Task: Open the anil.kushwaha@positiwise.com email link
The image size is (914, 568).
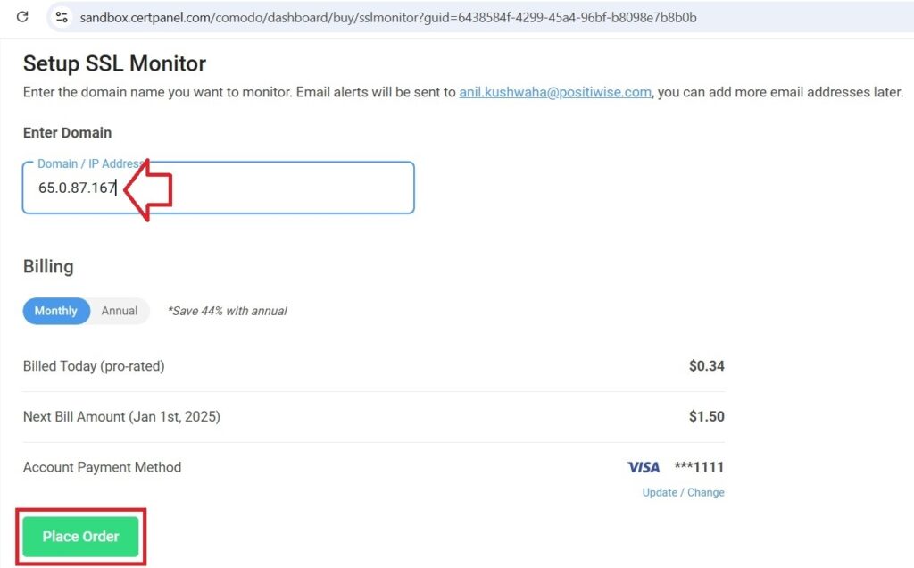Action: (555, 92)
